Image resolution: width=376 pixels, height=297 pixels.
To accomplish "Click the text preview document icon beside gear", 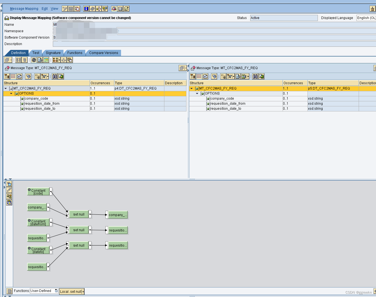I will [40, 60].
